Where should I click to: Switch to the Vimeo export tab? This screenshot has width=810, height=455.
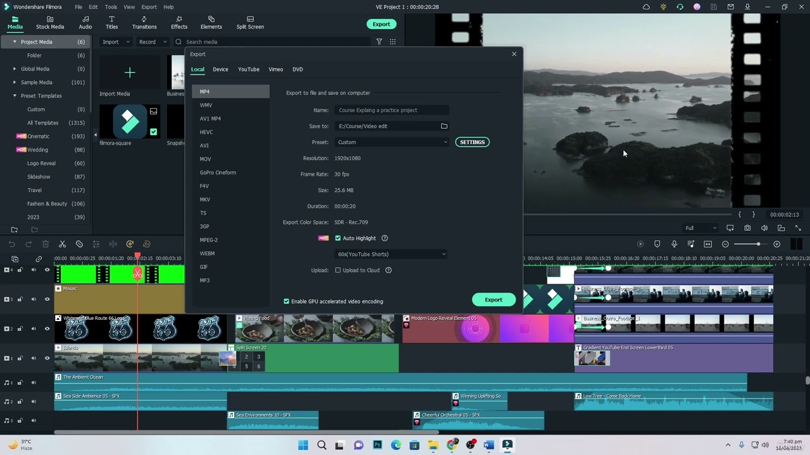tap(276, 70)
